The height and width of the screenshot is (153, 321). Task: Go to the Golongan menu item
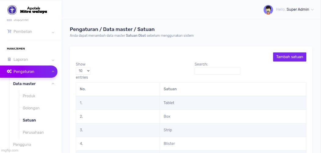(x=31, y=108)
